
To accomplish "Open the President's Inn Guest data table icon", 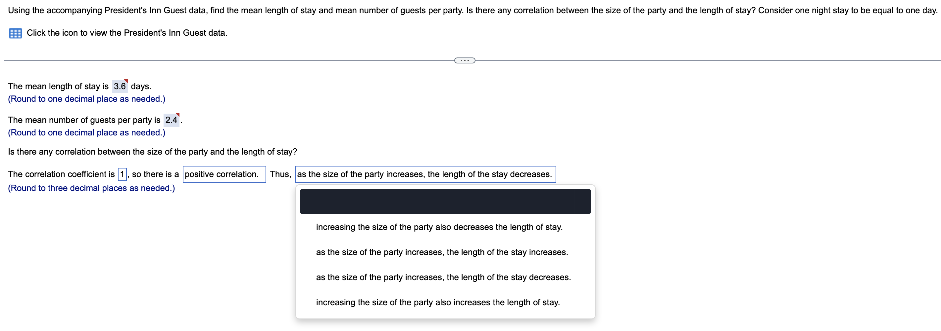I will 15,33.
